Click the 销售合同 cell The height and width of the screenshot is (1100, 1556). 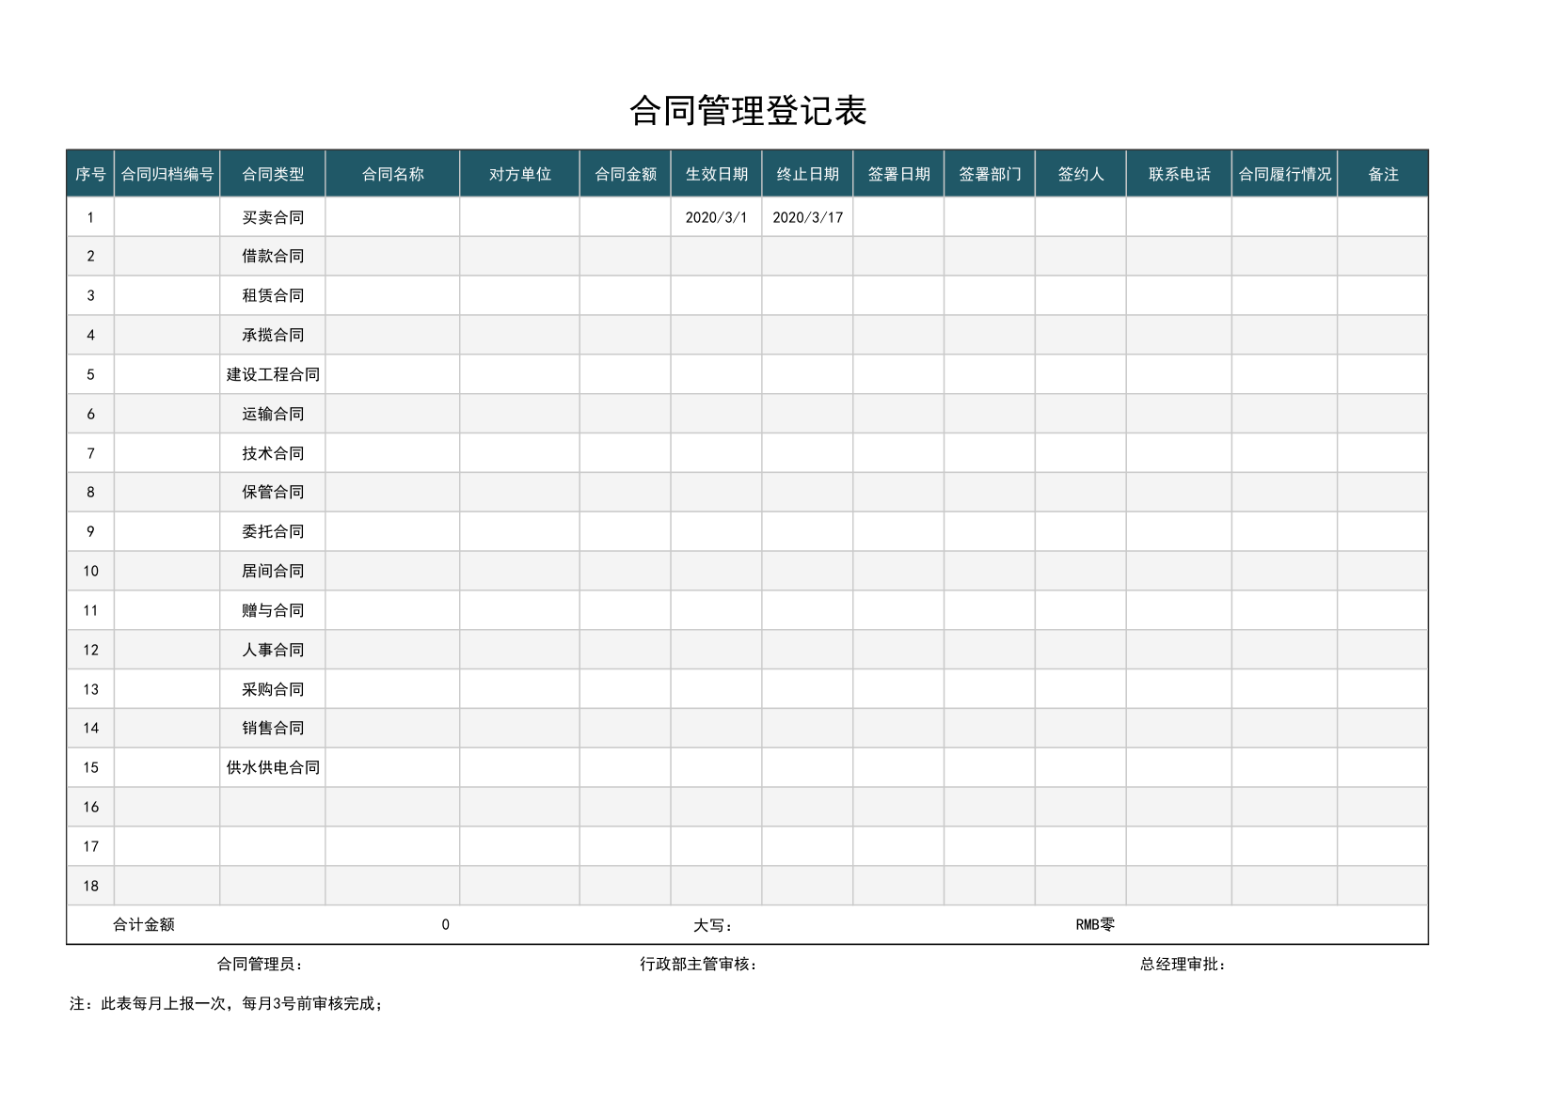tap(273, 728)
